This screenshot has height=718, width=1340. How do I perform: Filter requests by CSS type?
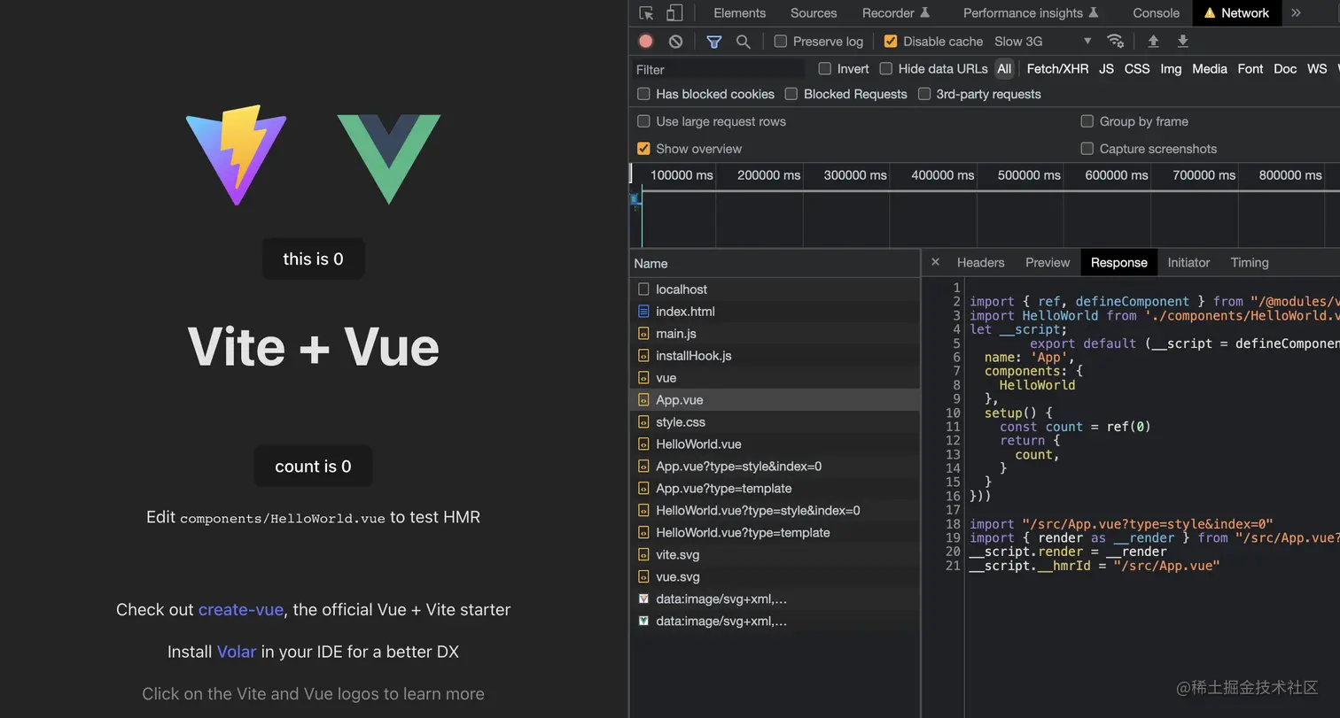1137,69
